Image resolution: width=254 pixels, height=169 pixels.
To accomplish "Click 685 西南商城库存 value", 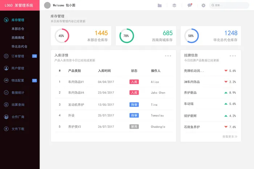I will click(168, 33).
